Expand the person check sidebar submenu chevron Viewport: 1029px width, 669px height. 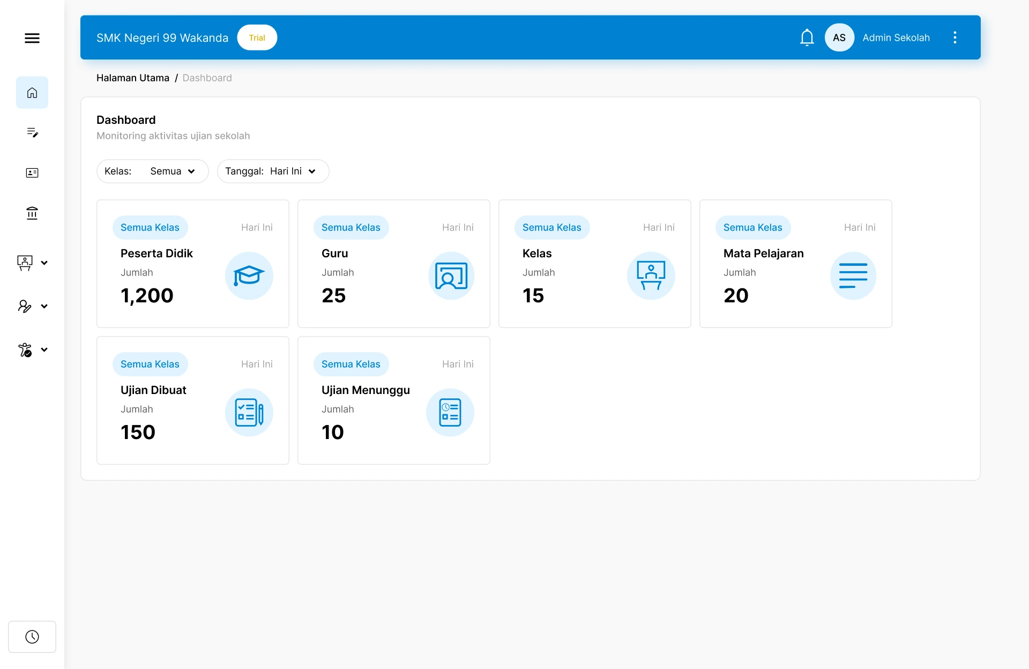[44, 350]
